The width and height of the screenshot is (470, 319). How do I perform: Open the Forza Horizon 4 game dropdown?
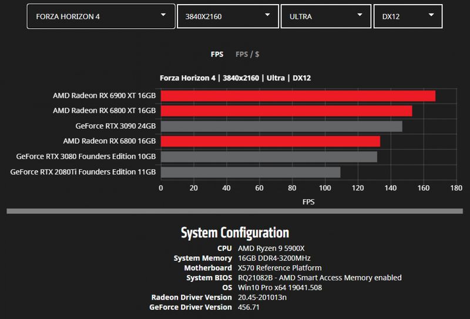click(101, 16)
